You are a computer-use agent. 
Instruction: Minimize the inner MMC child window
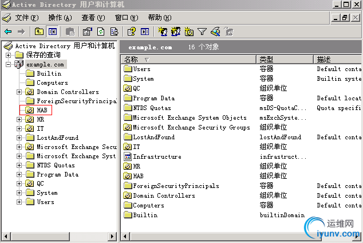point(336,18)
